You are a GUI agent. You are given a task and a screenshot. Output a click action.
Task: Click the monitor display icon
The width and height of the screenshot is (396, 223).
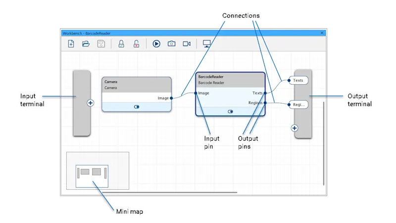pos(207,44)
